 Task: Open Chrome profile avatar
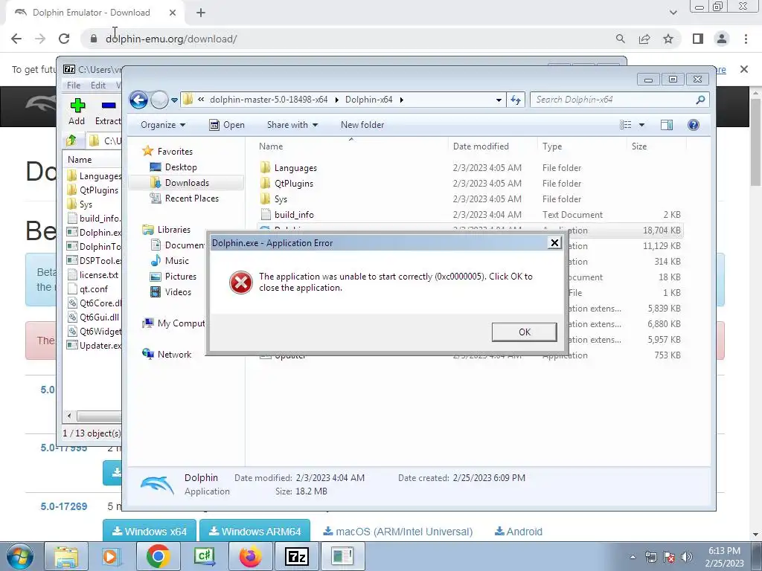click(x=722, y=39)
